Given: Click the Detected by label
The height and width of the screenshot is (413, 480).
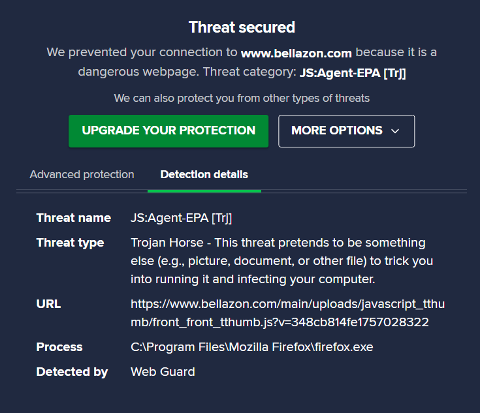Looking at the screenshot, I should (x=72, y=372).
